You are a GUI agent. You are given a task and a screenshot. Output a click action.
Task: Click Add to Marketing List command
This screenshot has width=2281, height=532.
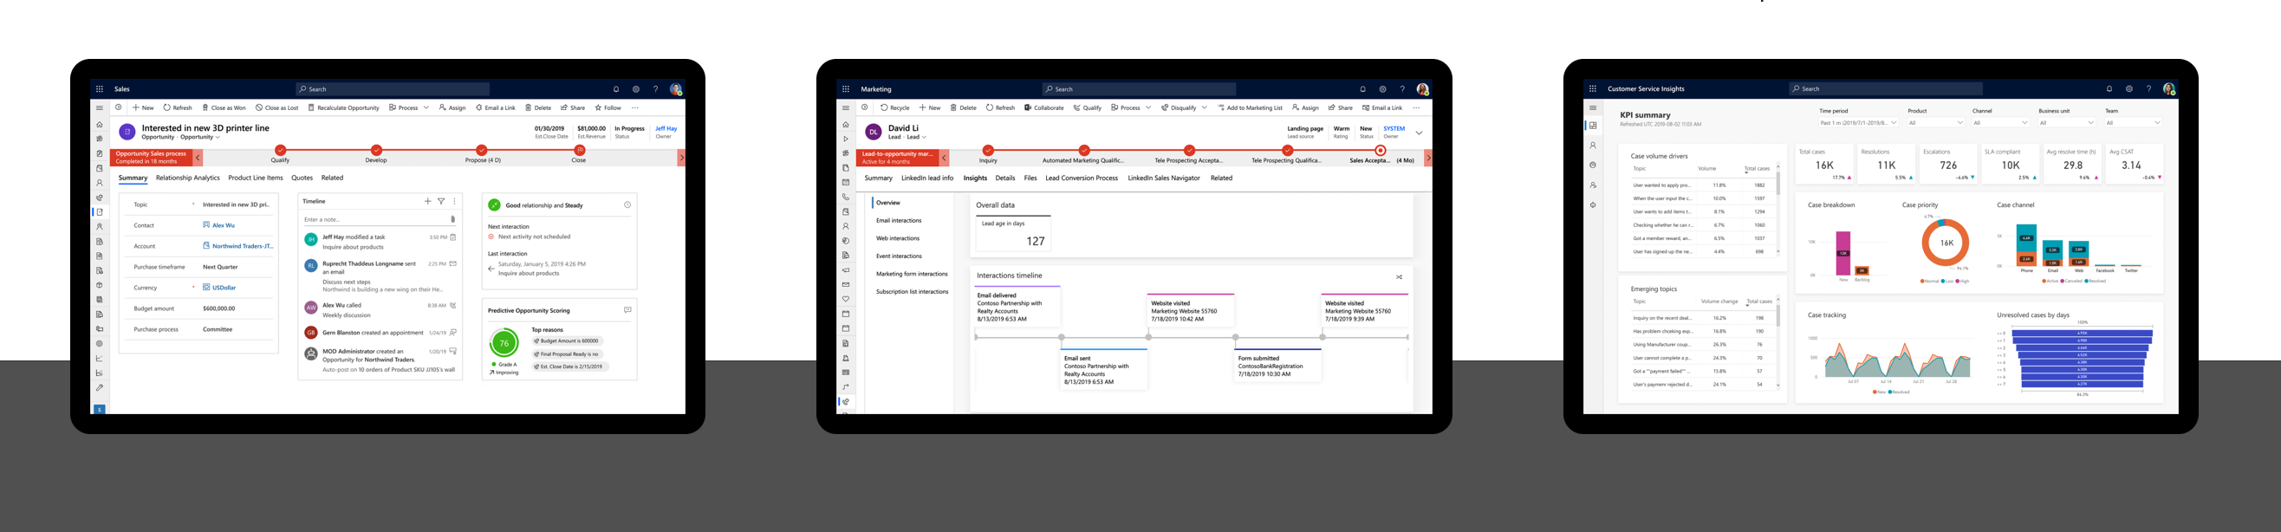(x=1251, y=108)
